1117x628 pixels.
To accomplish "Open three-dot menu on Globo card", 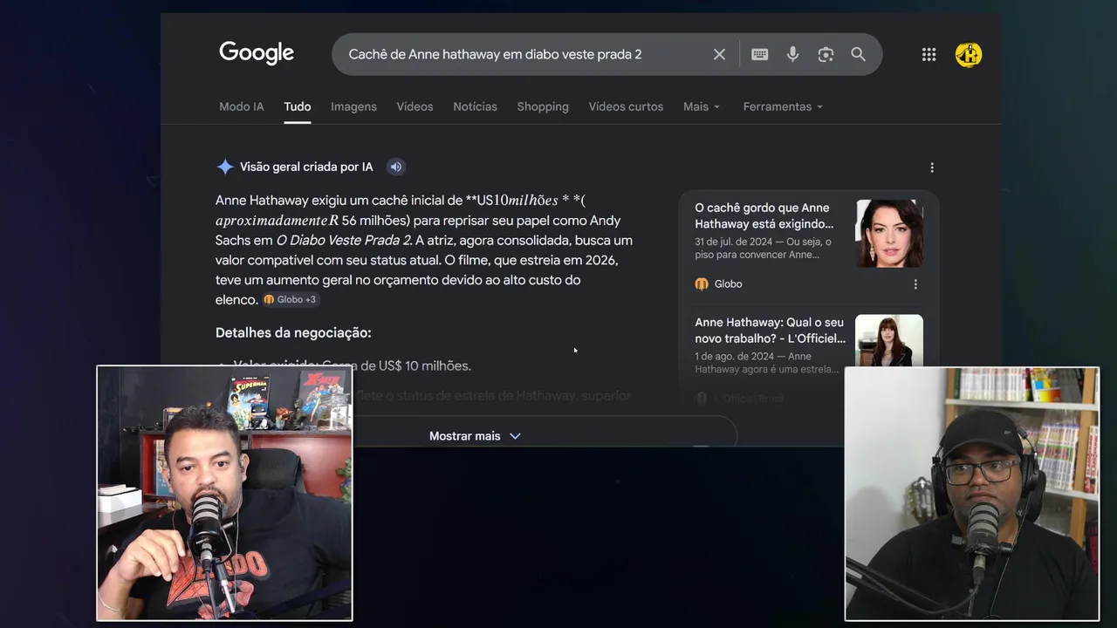I will coord(915,284).
